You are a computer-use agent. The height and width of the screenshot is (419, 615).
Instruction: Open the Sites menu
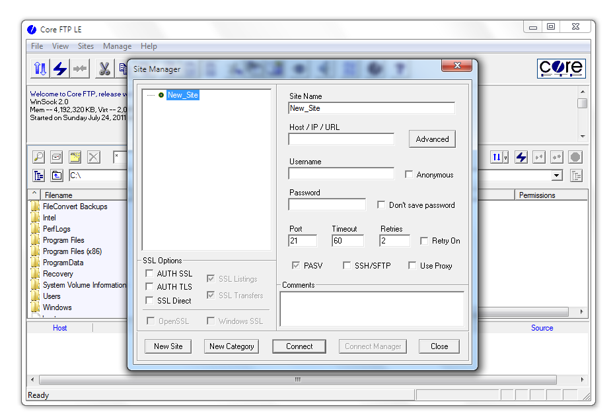point(86,46)
